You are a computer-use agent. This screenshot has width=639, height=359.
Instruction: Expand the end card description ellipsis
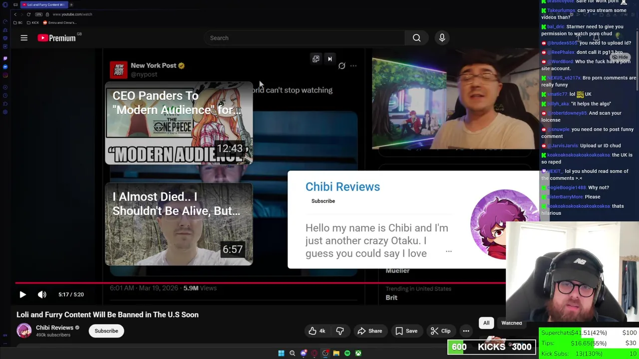pyautogui.click(x=448, y=251)
